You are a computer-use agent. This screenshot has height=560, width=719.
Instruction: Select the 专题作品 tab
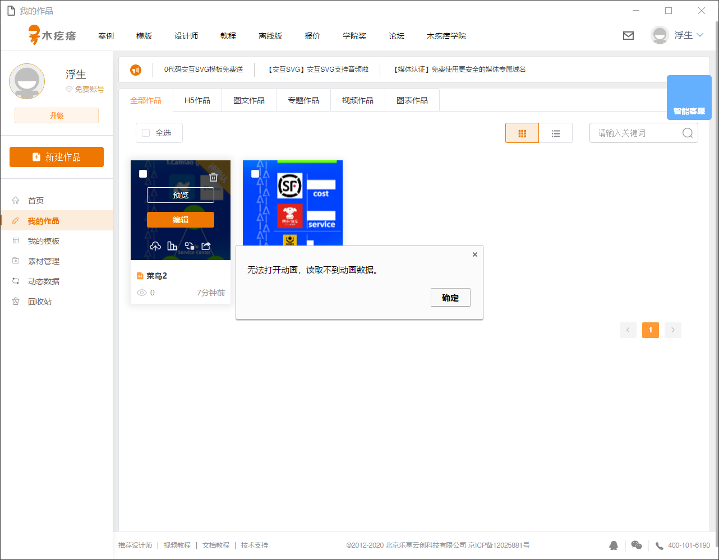pos(303,100)
